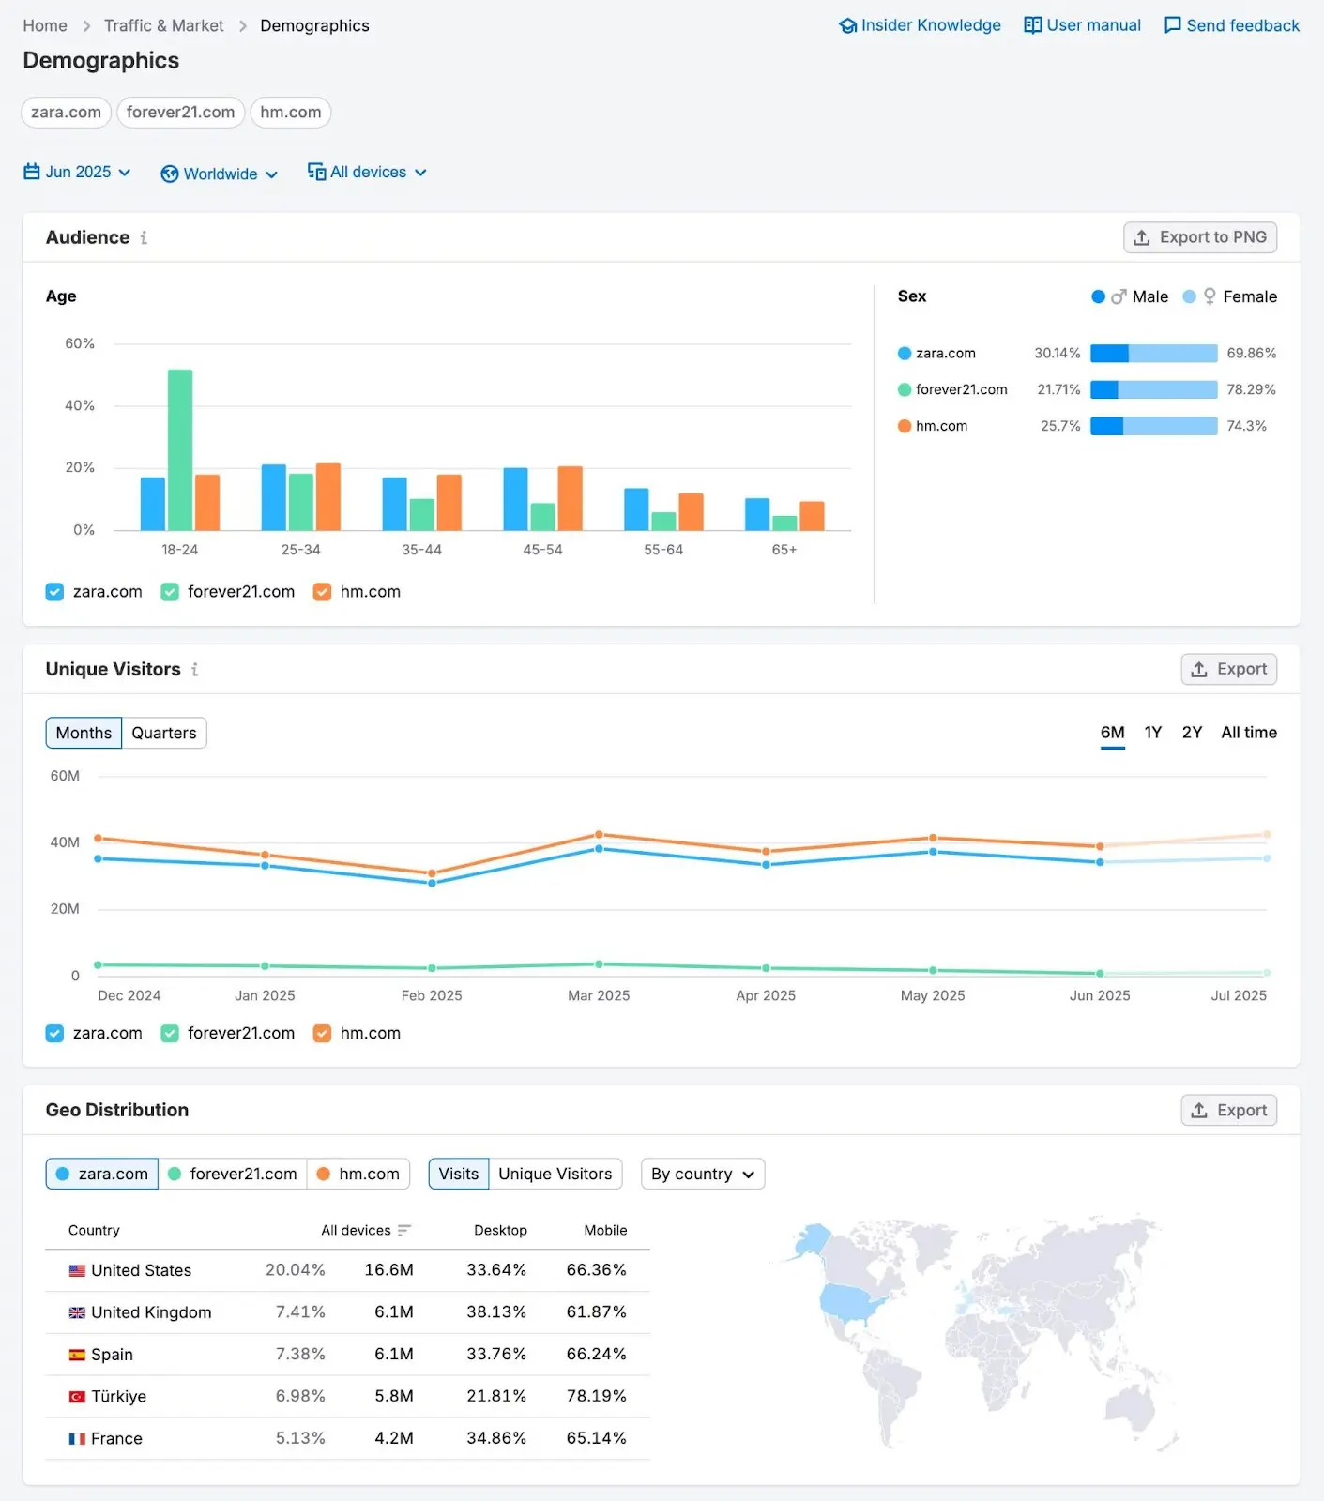This screenshot has height=1501, width=1324.
Task: Select the 1Y time range tab
Action: pos(1153,733)
